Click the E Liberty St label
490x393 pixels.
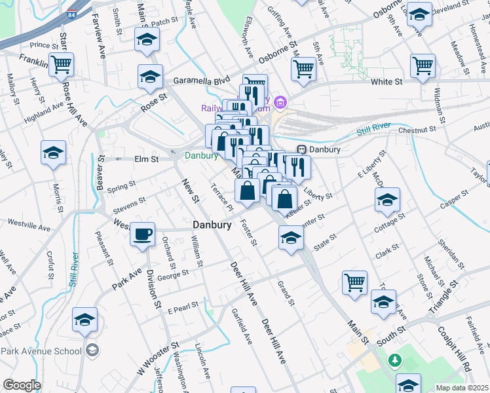372,164
